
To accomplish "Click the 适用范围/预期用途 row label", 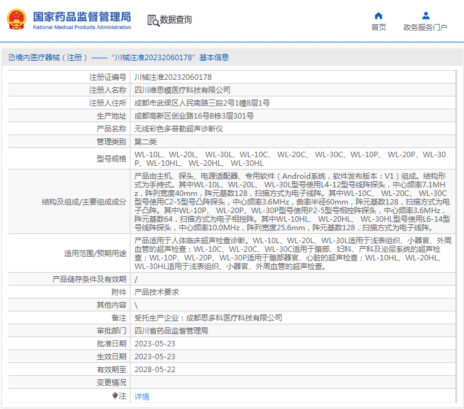I will [95, 254].
